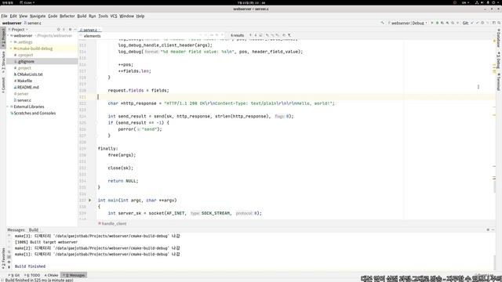Click 'Build finished' message line
Viewport: 502px width, 282px height.
coord(30,266)
